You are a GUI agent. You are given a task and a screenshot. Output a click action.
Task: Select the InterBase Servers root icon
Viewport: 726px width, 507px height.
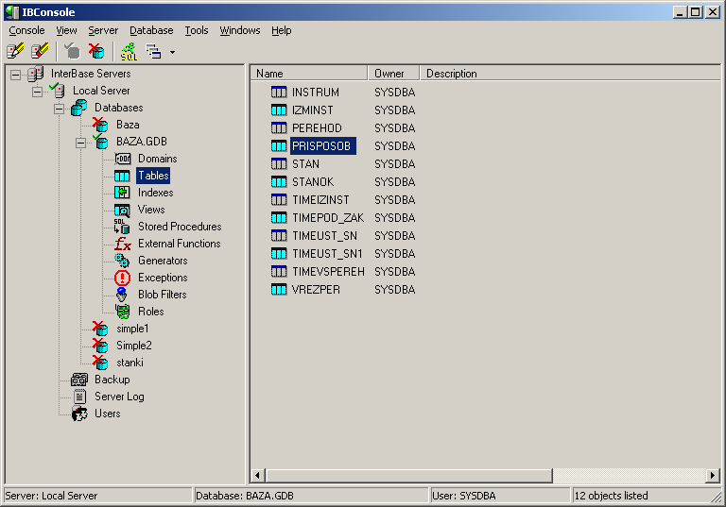[x=36, y=74]
